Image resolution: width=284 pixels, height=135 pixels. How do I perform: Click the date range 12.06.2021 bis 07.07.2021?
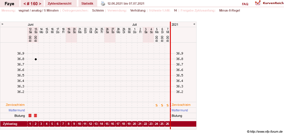(x=126, y=4)
